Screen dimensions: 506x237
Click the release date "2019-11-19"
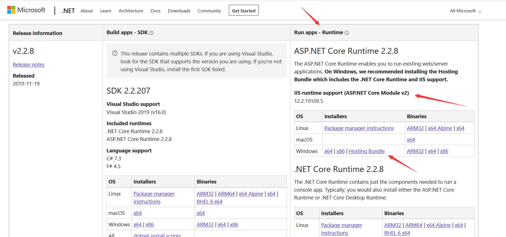click(26, 83)
